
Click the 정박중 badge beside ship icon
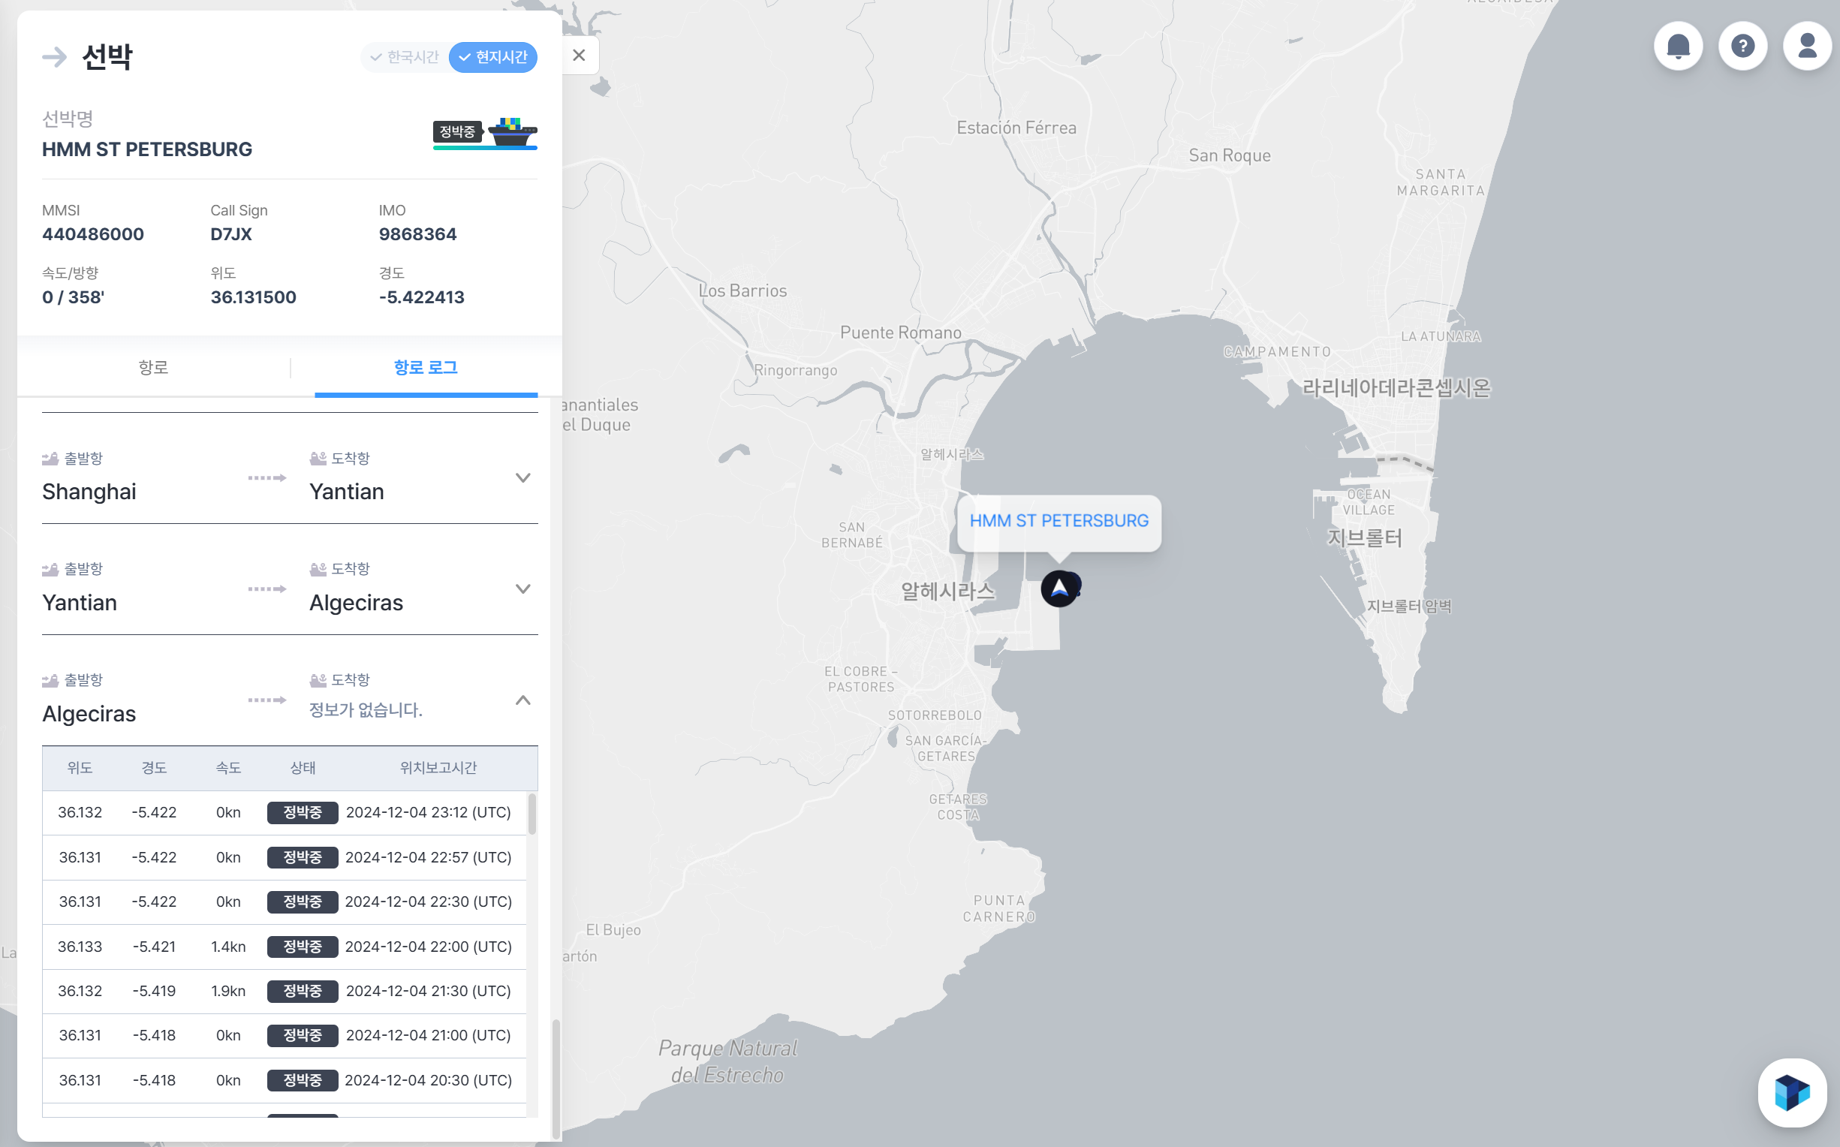(457, 131)
